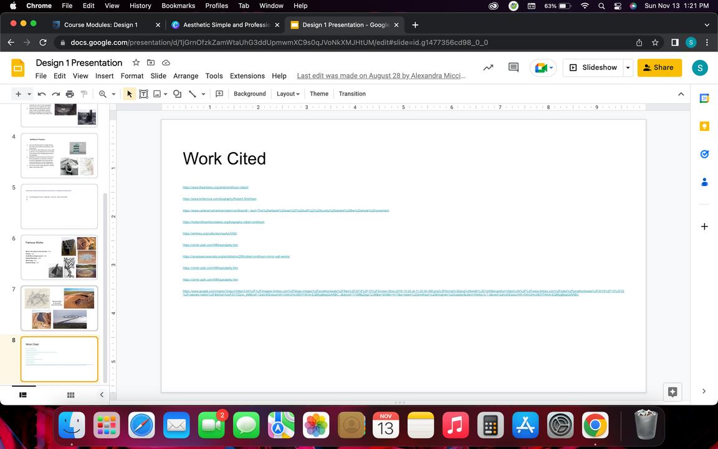Switch to Course Modules: Design 1 tab
The image size is (718, 449).
(x=101, y=25)
